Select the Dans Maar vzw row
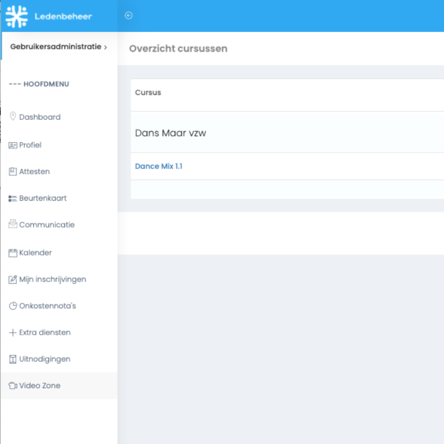The height and width of the screenshot is (444, 444). coord(287,133)
